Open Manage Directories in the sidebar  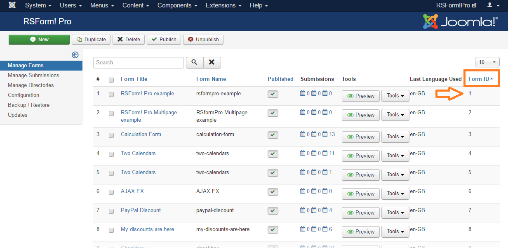click(31, 85)
